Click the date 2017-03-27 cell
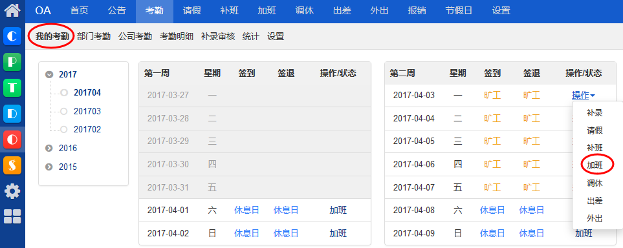The image size is (623, 248). pyautogui.click(x=168, y=95)
